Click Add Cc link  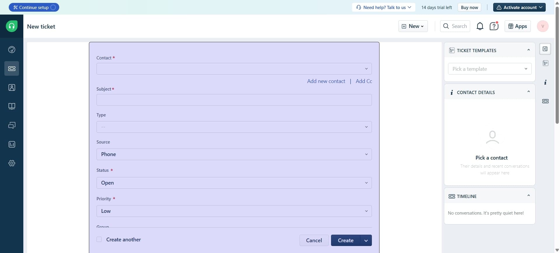364,81
